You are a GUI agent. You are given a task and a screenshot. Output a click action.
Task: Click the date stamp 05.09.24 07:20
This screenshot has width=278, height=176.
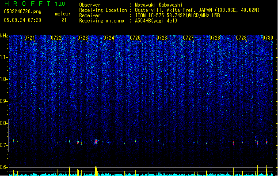click(x=23, y=20)
